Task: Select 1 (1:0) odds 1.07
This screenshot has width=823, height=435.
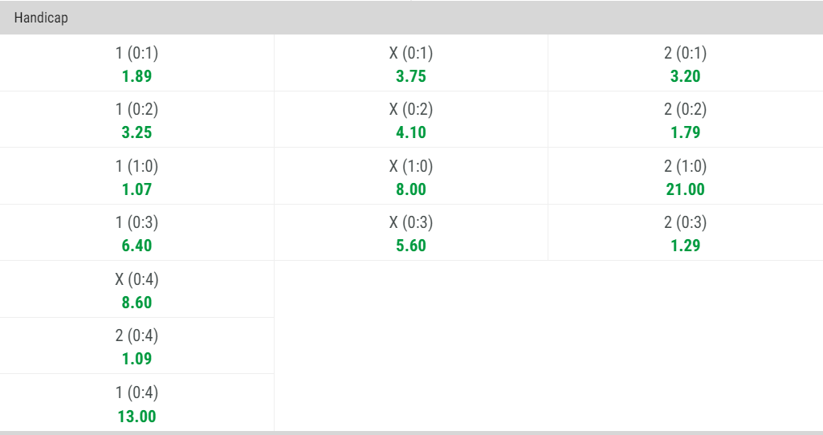Action: [136, 177]
